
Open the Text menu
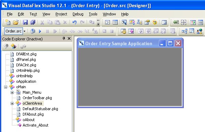point(33,14)
